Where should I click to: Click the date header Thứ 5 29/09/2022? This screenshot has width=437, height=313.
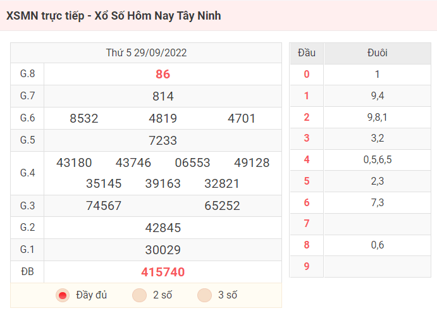tap(146, 53)
